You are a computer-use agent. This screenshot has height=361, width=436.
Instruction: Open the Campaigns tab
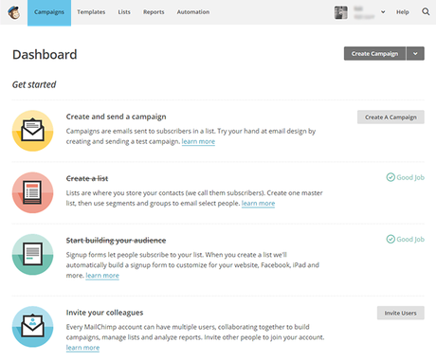pyautogui.click(x=49, y=12)
